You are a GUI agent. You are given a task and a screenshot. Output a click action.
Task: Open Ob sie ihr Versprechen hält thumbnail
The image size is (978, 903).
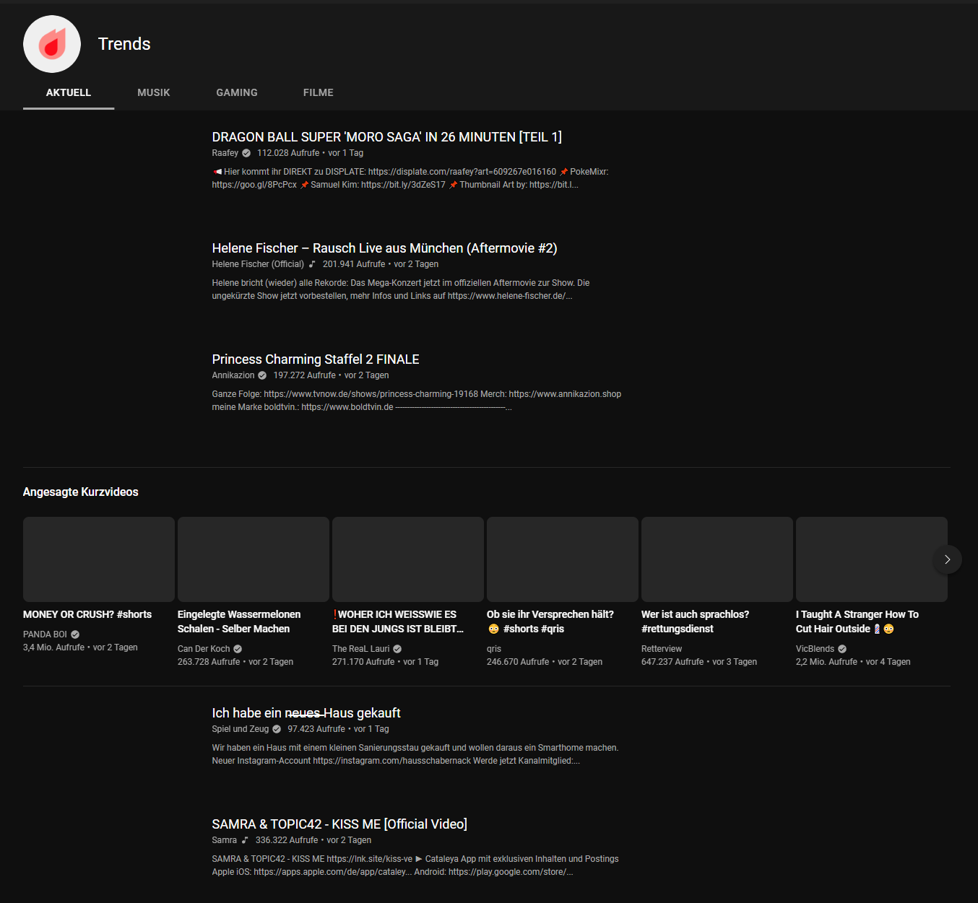pyautogui.click(x=563, y=559)
